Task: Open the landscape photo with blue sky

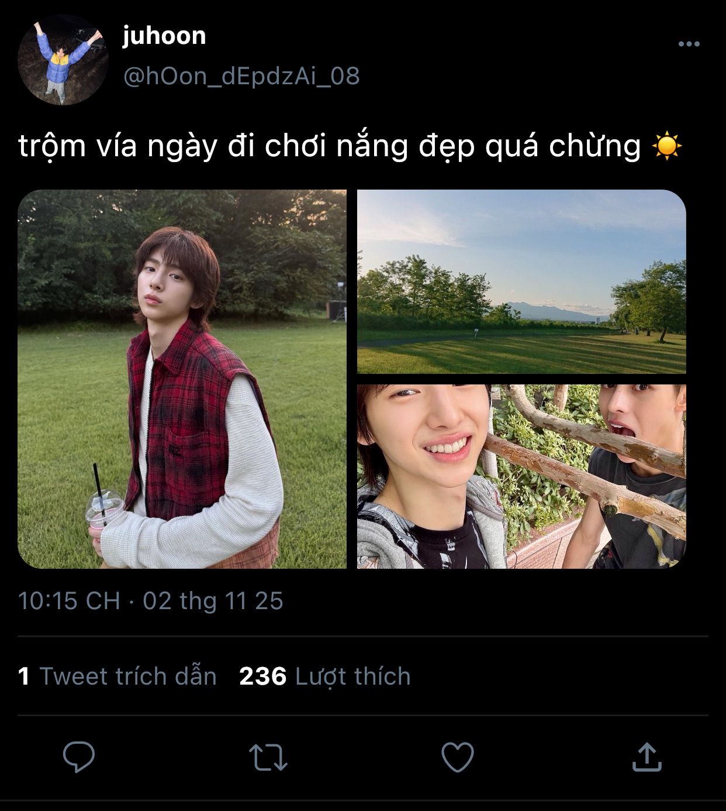Action: [521, 281]
